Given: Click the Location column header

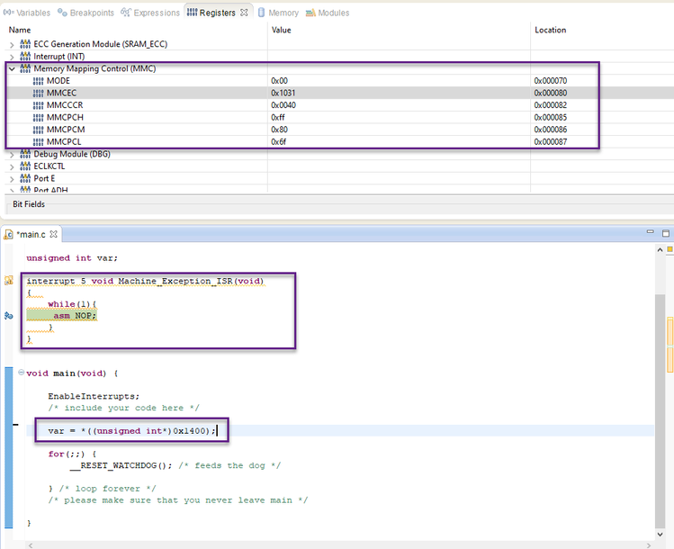Looking at the screenshot, I should click(x=551, y=30).
